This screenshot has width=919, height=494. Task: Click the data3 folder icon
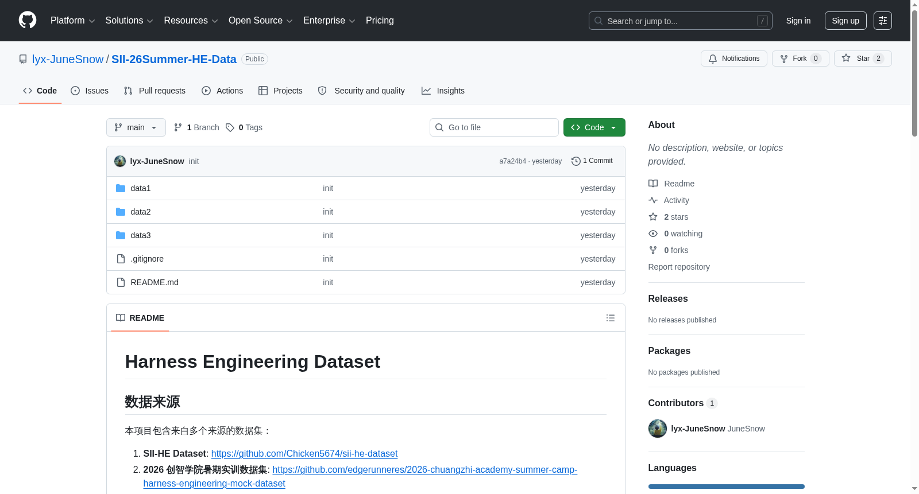(x=121, y=235)
